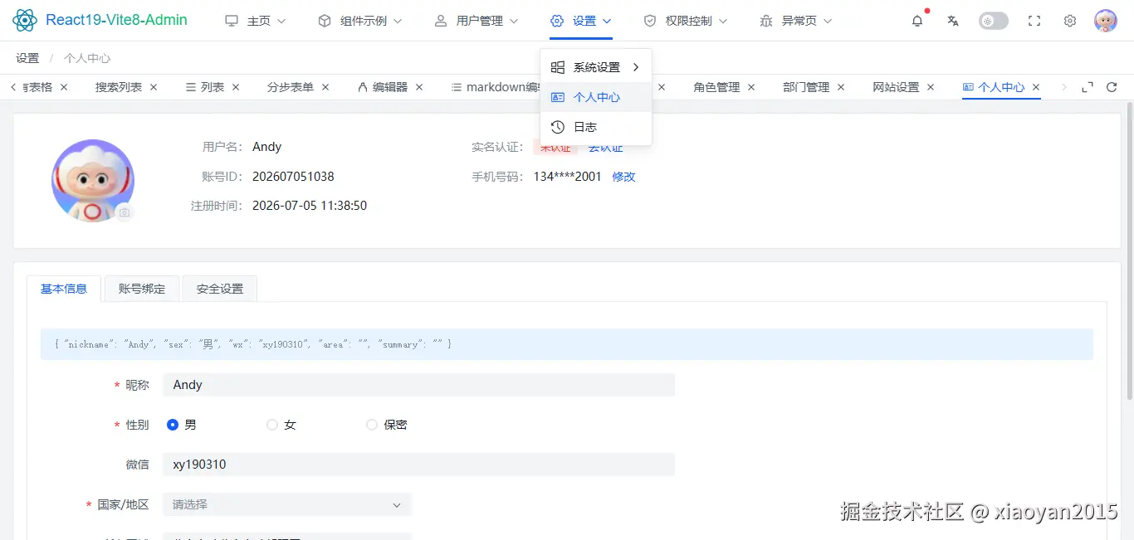Click the 修改 phone number link
1134x540 pixels.
point(623,177)
